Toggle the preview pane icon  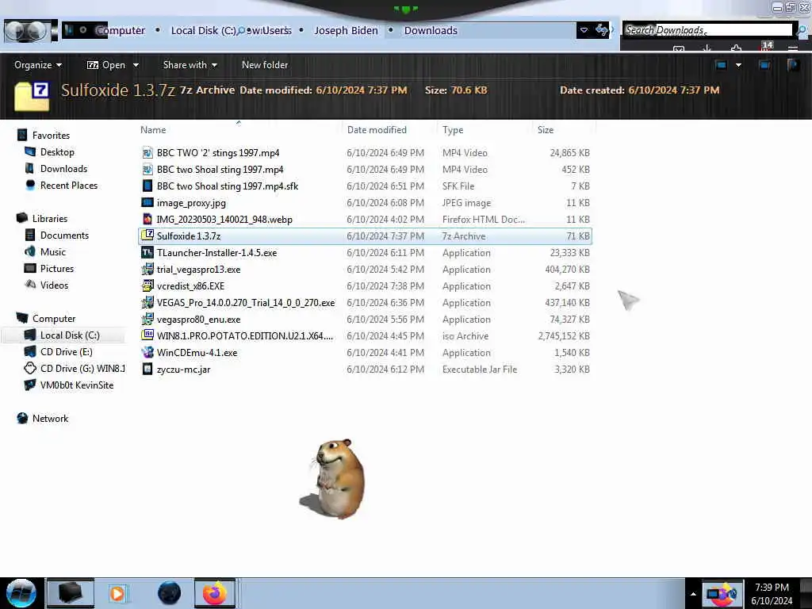point(764,65)
